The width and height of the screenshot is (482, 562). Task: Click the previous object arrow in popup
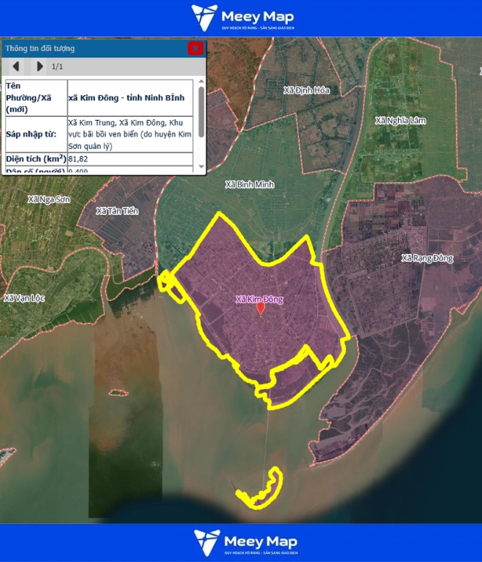click(15, 67)
